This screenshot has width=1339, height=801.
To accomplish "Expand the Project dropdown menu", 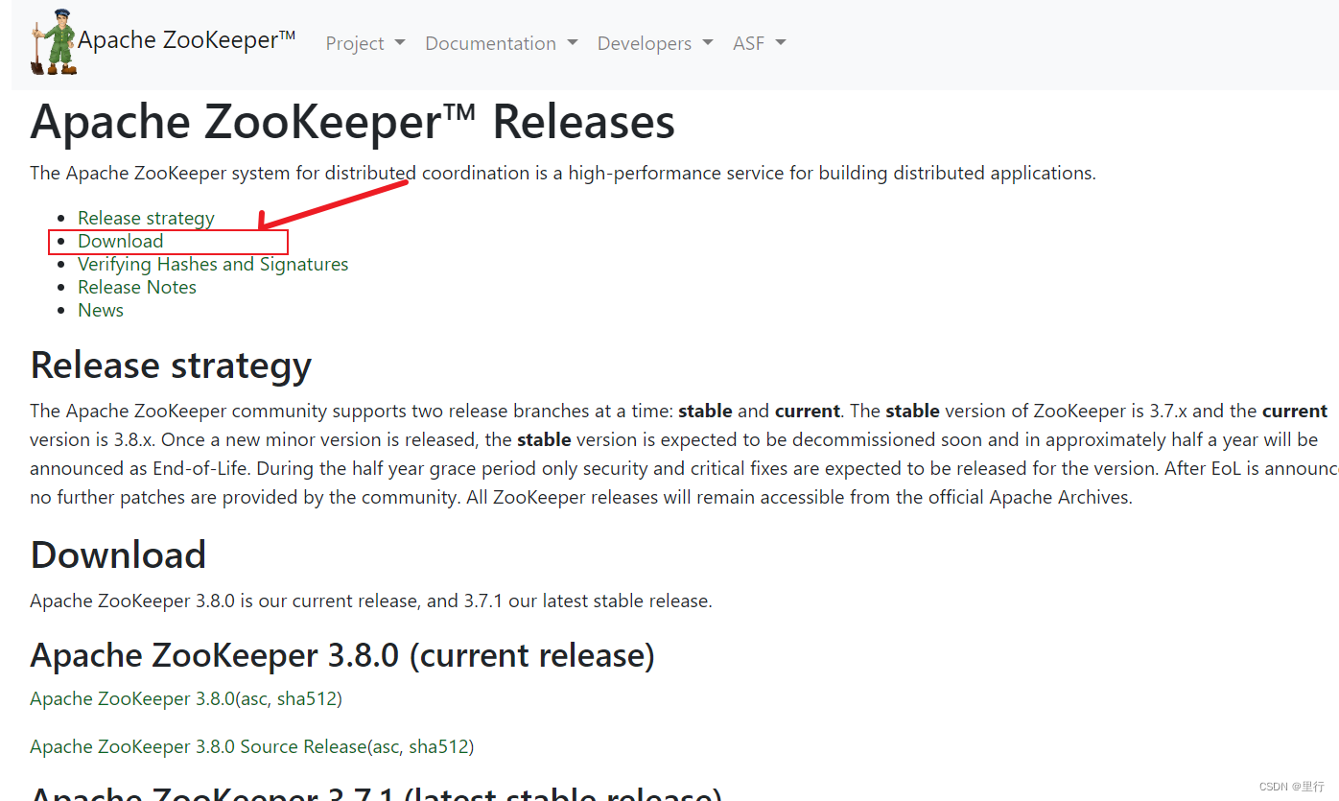I will pos(365,43).
